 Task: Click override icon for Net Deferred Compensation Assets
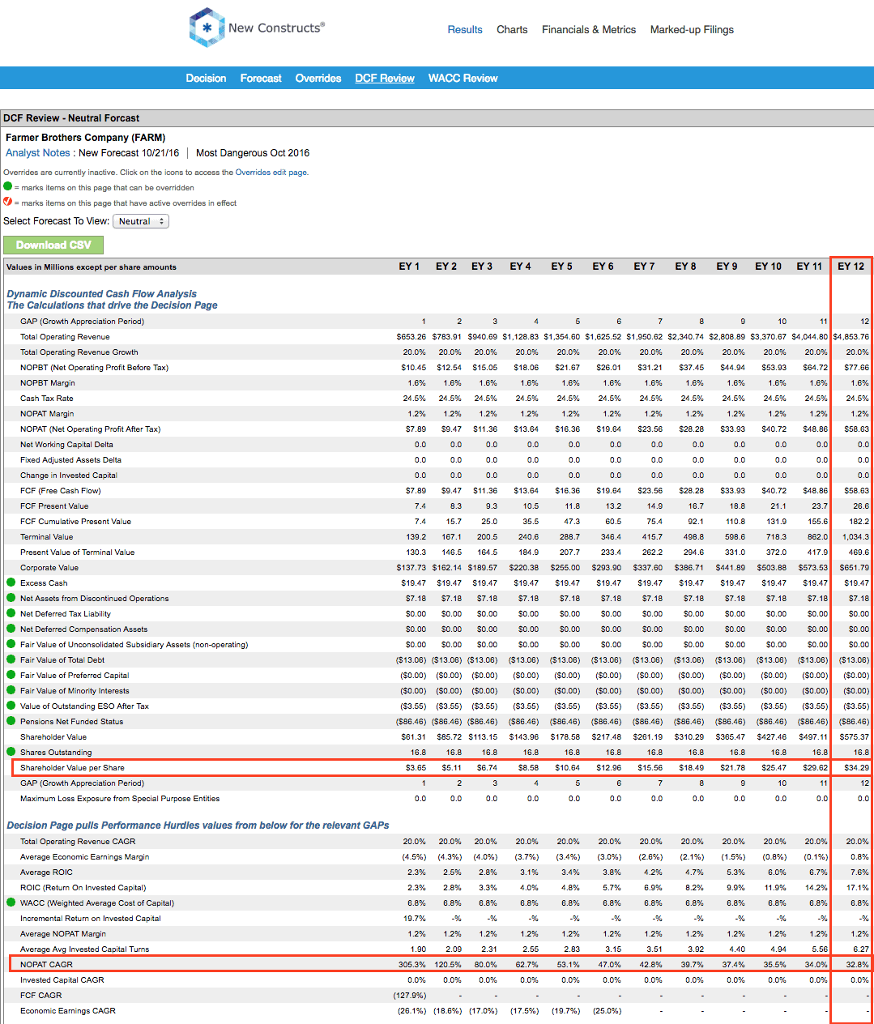[x=11, y=629]
